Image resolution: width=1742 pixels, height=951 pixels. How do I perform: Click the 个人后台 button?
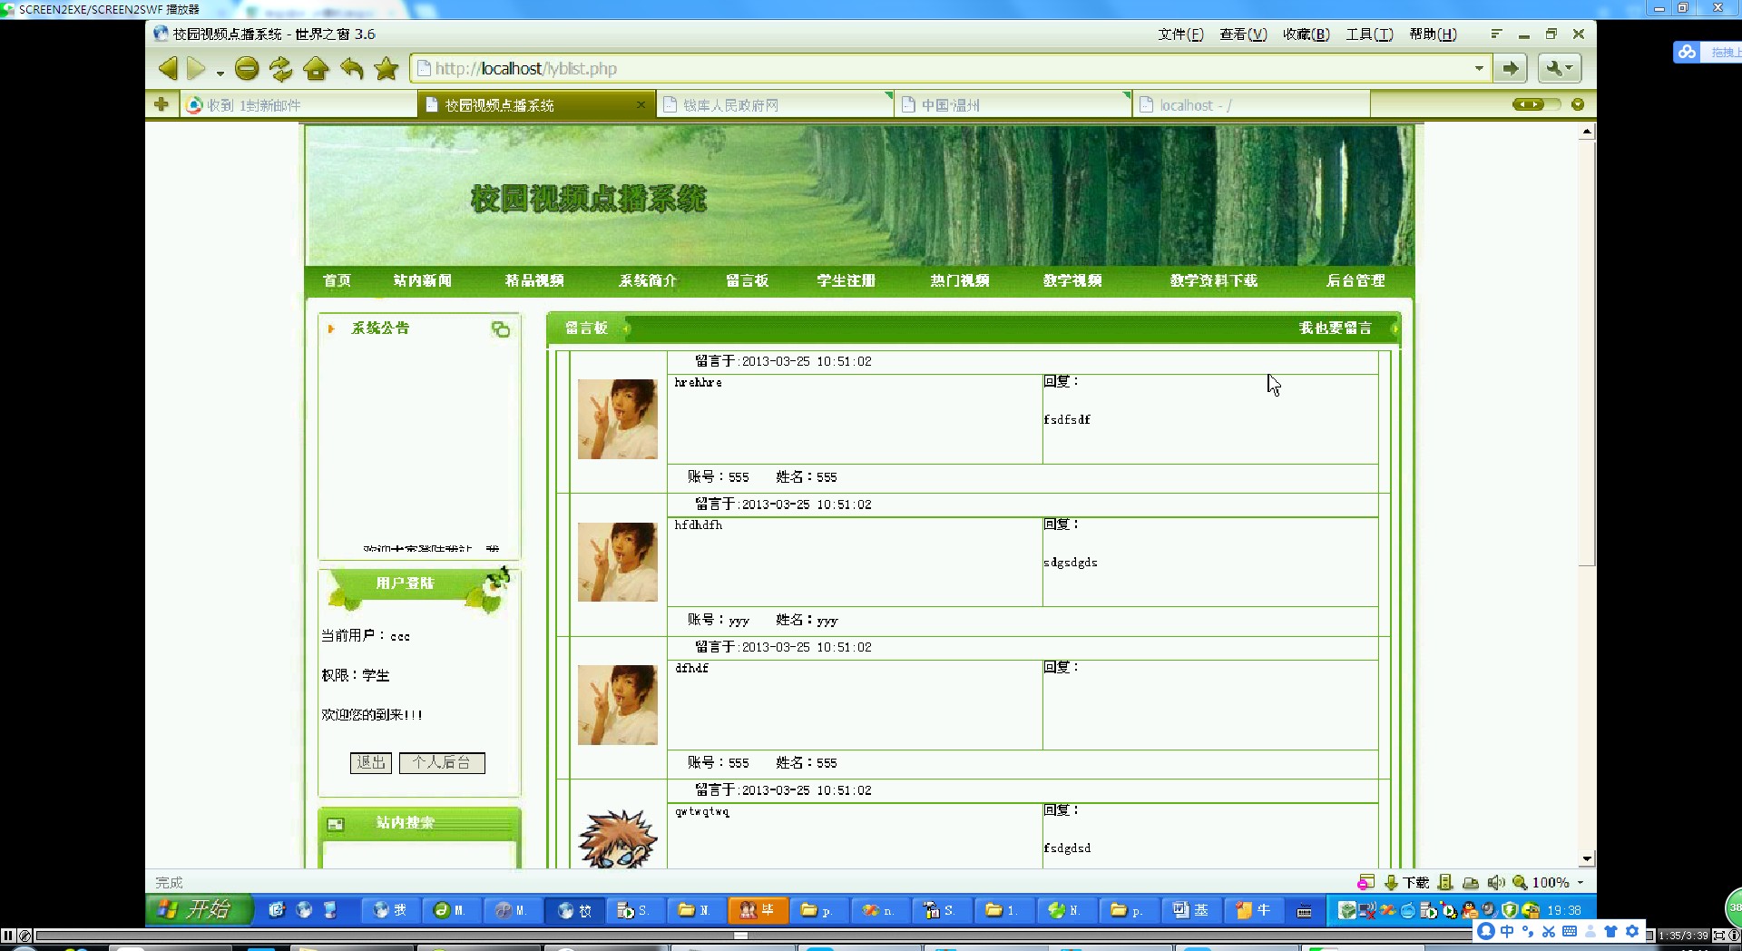(442, 762)
